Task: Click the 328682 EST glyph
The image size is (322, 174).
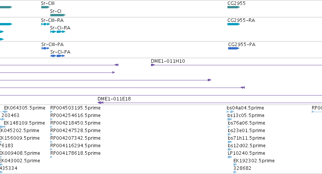Action: (235, 172)
